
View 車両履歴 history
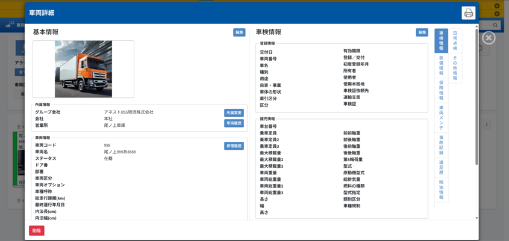(234, 123)
